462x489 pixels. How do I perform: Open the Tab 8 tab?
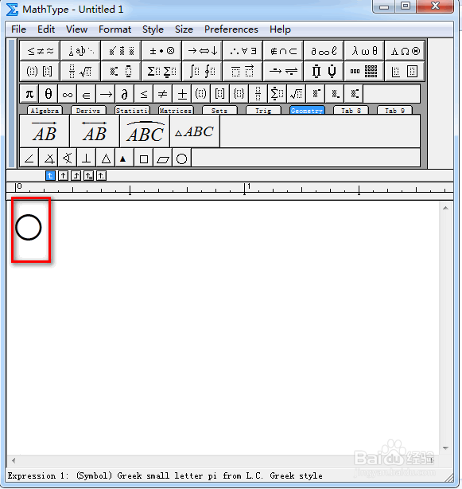coord(351,111)
